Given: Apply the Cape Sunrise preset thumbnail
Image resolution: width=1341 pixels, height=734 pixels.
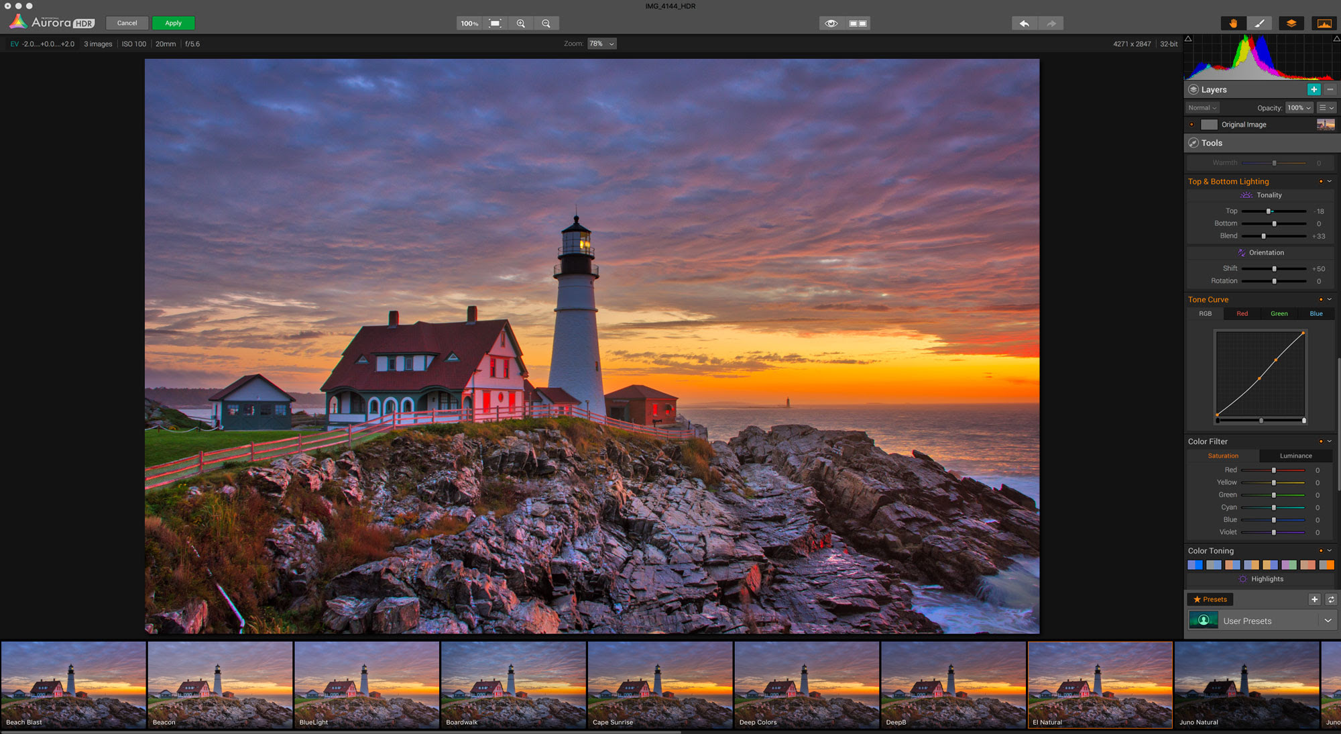Looking at the screenshot, I should [660, 685].
